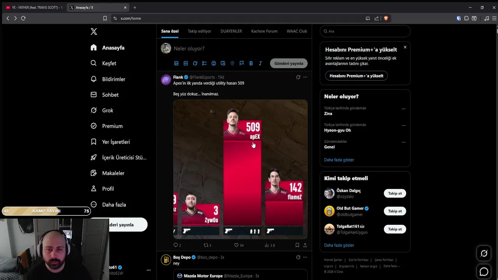Viewport: 498px width, 280px height.
Task: Open Grok icon in composer toolbar
Action: (195, 63)
